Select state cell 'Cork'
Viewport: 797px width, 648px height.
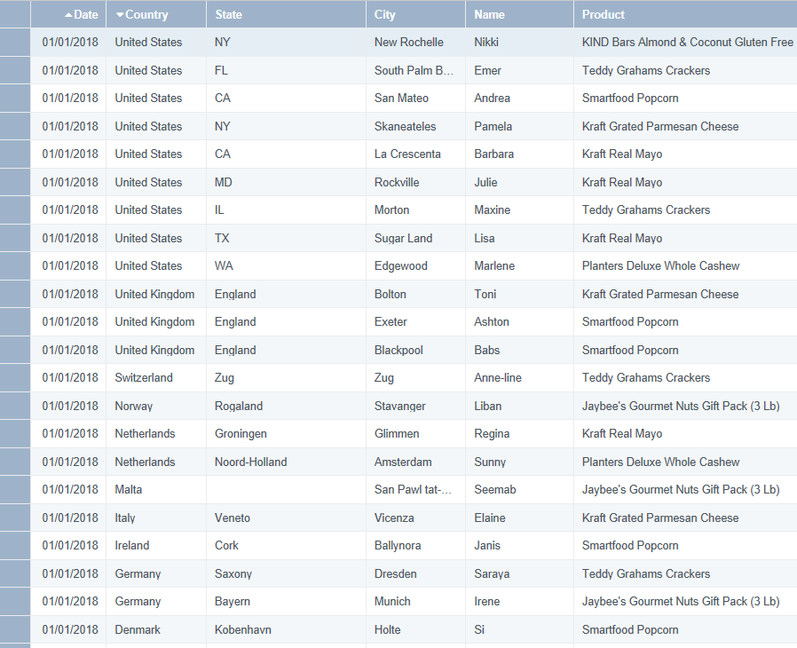pyautogui.click(x=286, y=545)
